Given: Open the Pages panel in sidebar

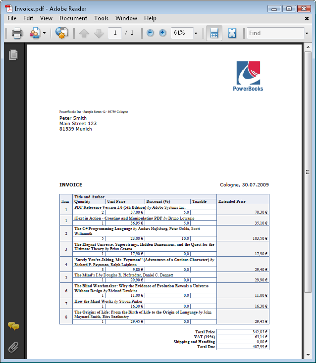Looking at the screenshot, I should click(x=13, y=55).
